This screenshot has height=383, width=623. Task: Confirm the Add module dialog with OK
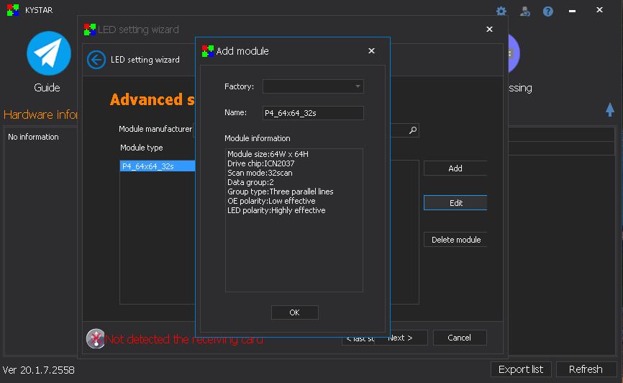[294, 312]
